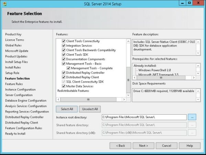This screenshot has height=155, width=206.
Task: Go to the Instance Configuration step
Action: pos(20,90)
